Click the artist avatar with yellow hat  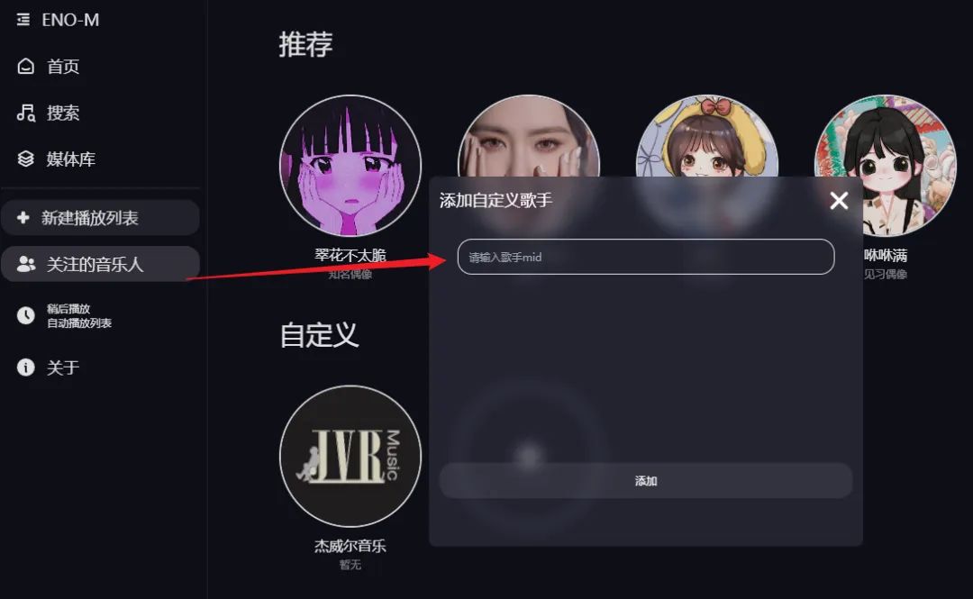point(707,137)
